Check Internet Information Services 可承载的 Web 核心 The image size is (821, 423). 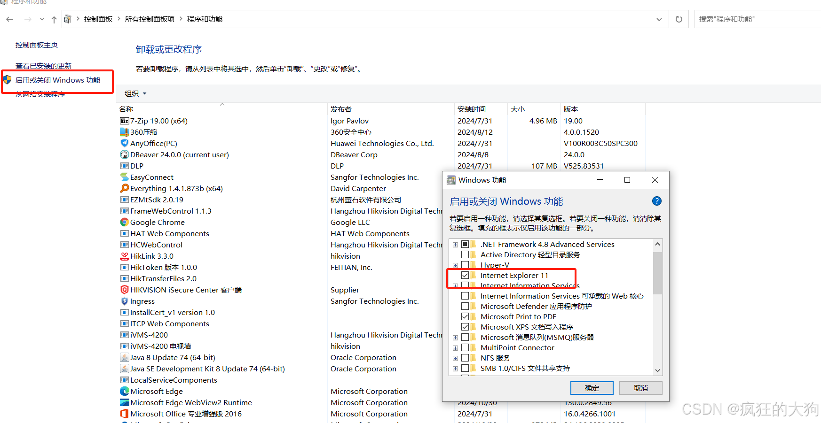465,296
